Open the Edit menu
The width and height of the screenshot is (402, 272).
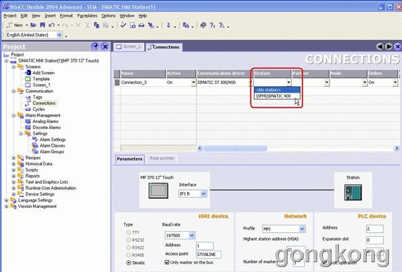[x=24, y=16]
